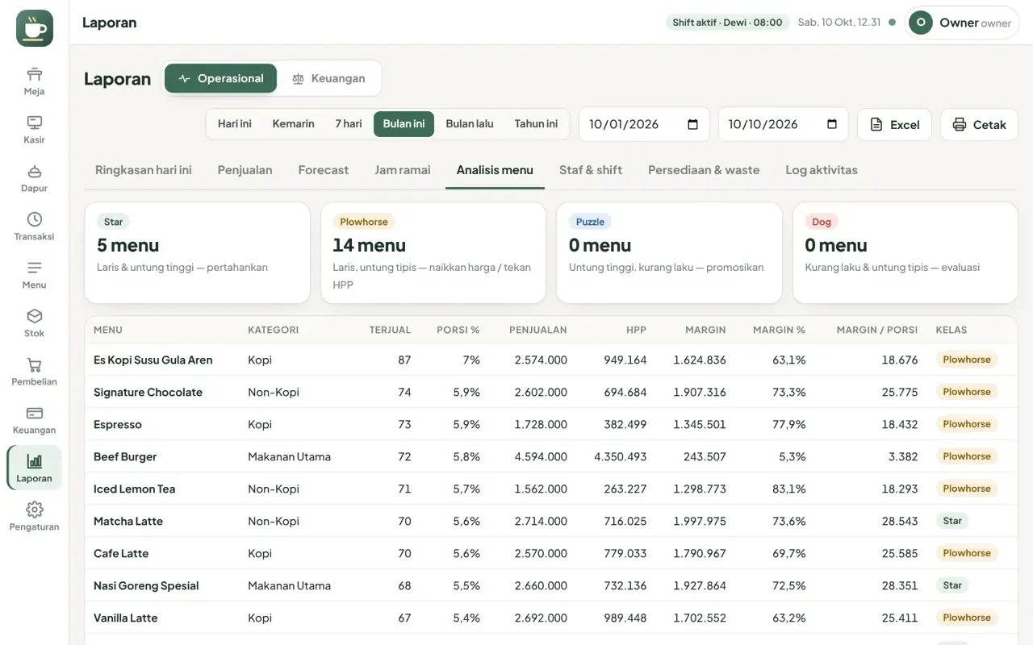
Task: Click the Puzzle 0 menu card
Action: pos(669,252)
